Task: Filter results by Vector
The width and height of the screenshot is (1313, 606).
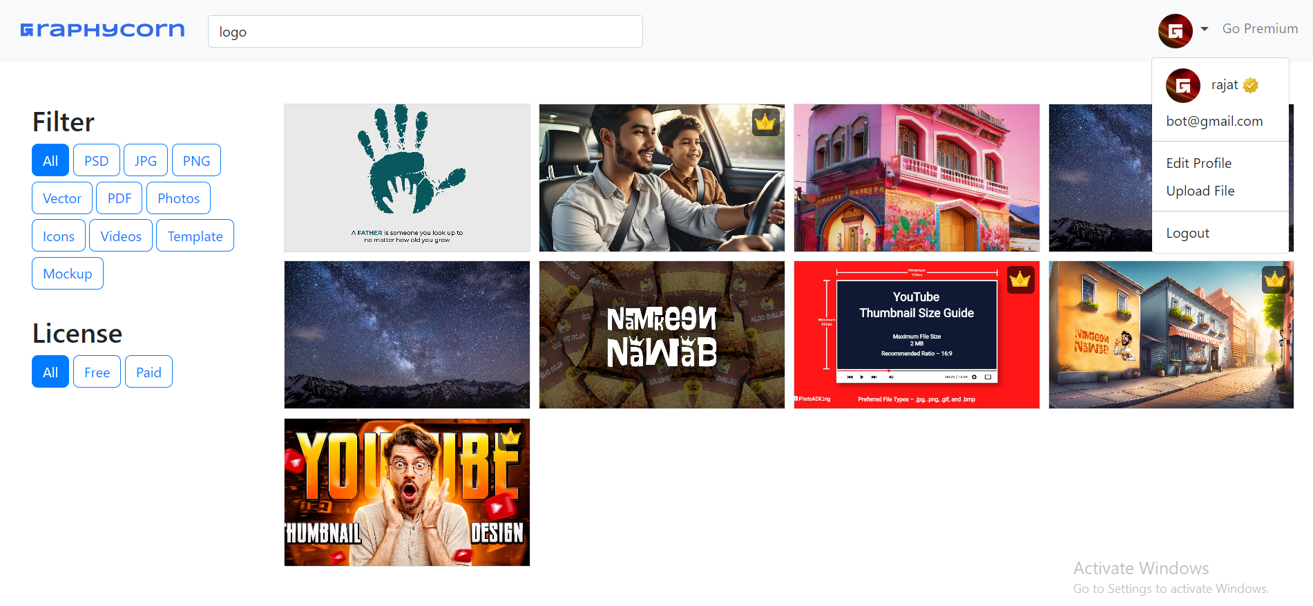Action: click(62, 198)
